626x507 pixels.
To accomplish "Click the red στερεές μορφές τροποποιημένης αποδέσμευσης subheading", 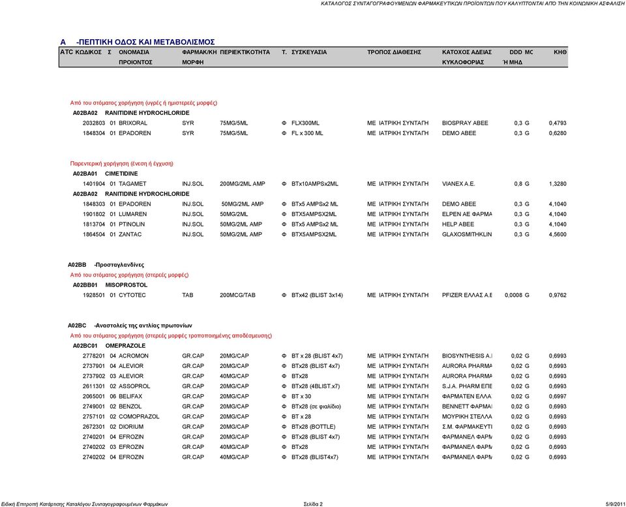I will (171, 335).
